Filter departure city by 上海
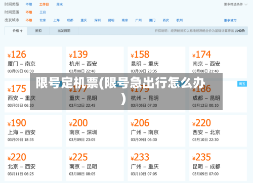Viewport: 253px width, 183px height. point(57,20)
